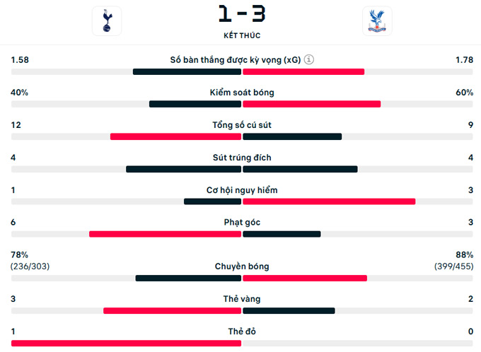Click the Thẻ vàng stat label
Viewport: 481px width, 352px height.
tap(242, 299)
